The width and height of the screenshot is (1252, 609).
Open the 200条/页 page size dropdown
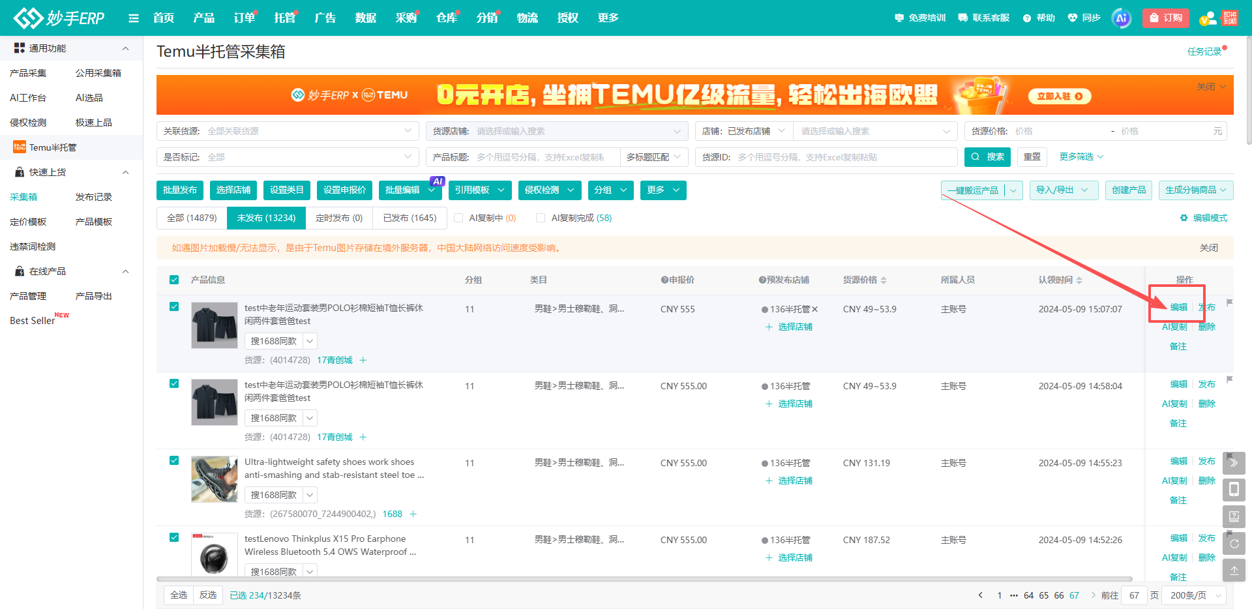click(1195, 595)
